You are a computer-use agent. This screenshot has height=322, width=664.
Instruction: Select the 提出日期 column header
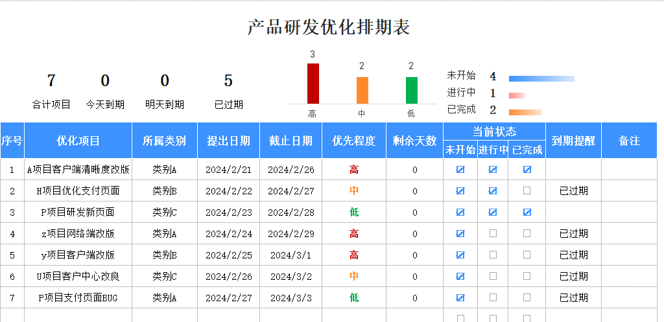click(229, 141)
